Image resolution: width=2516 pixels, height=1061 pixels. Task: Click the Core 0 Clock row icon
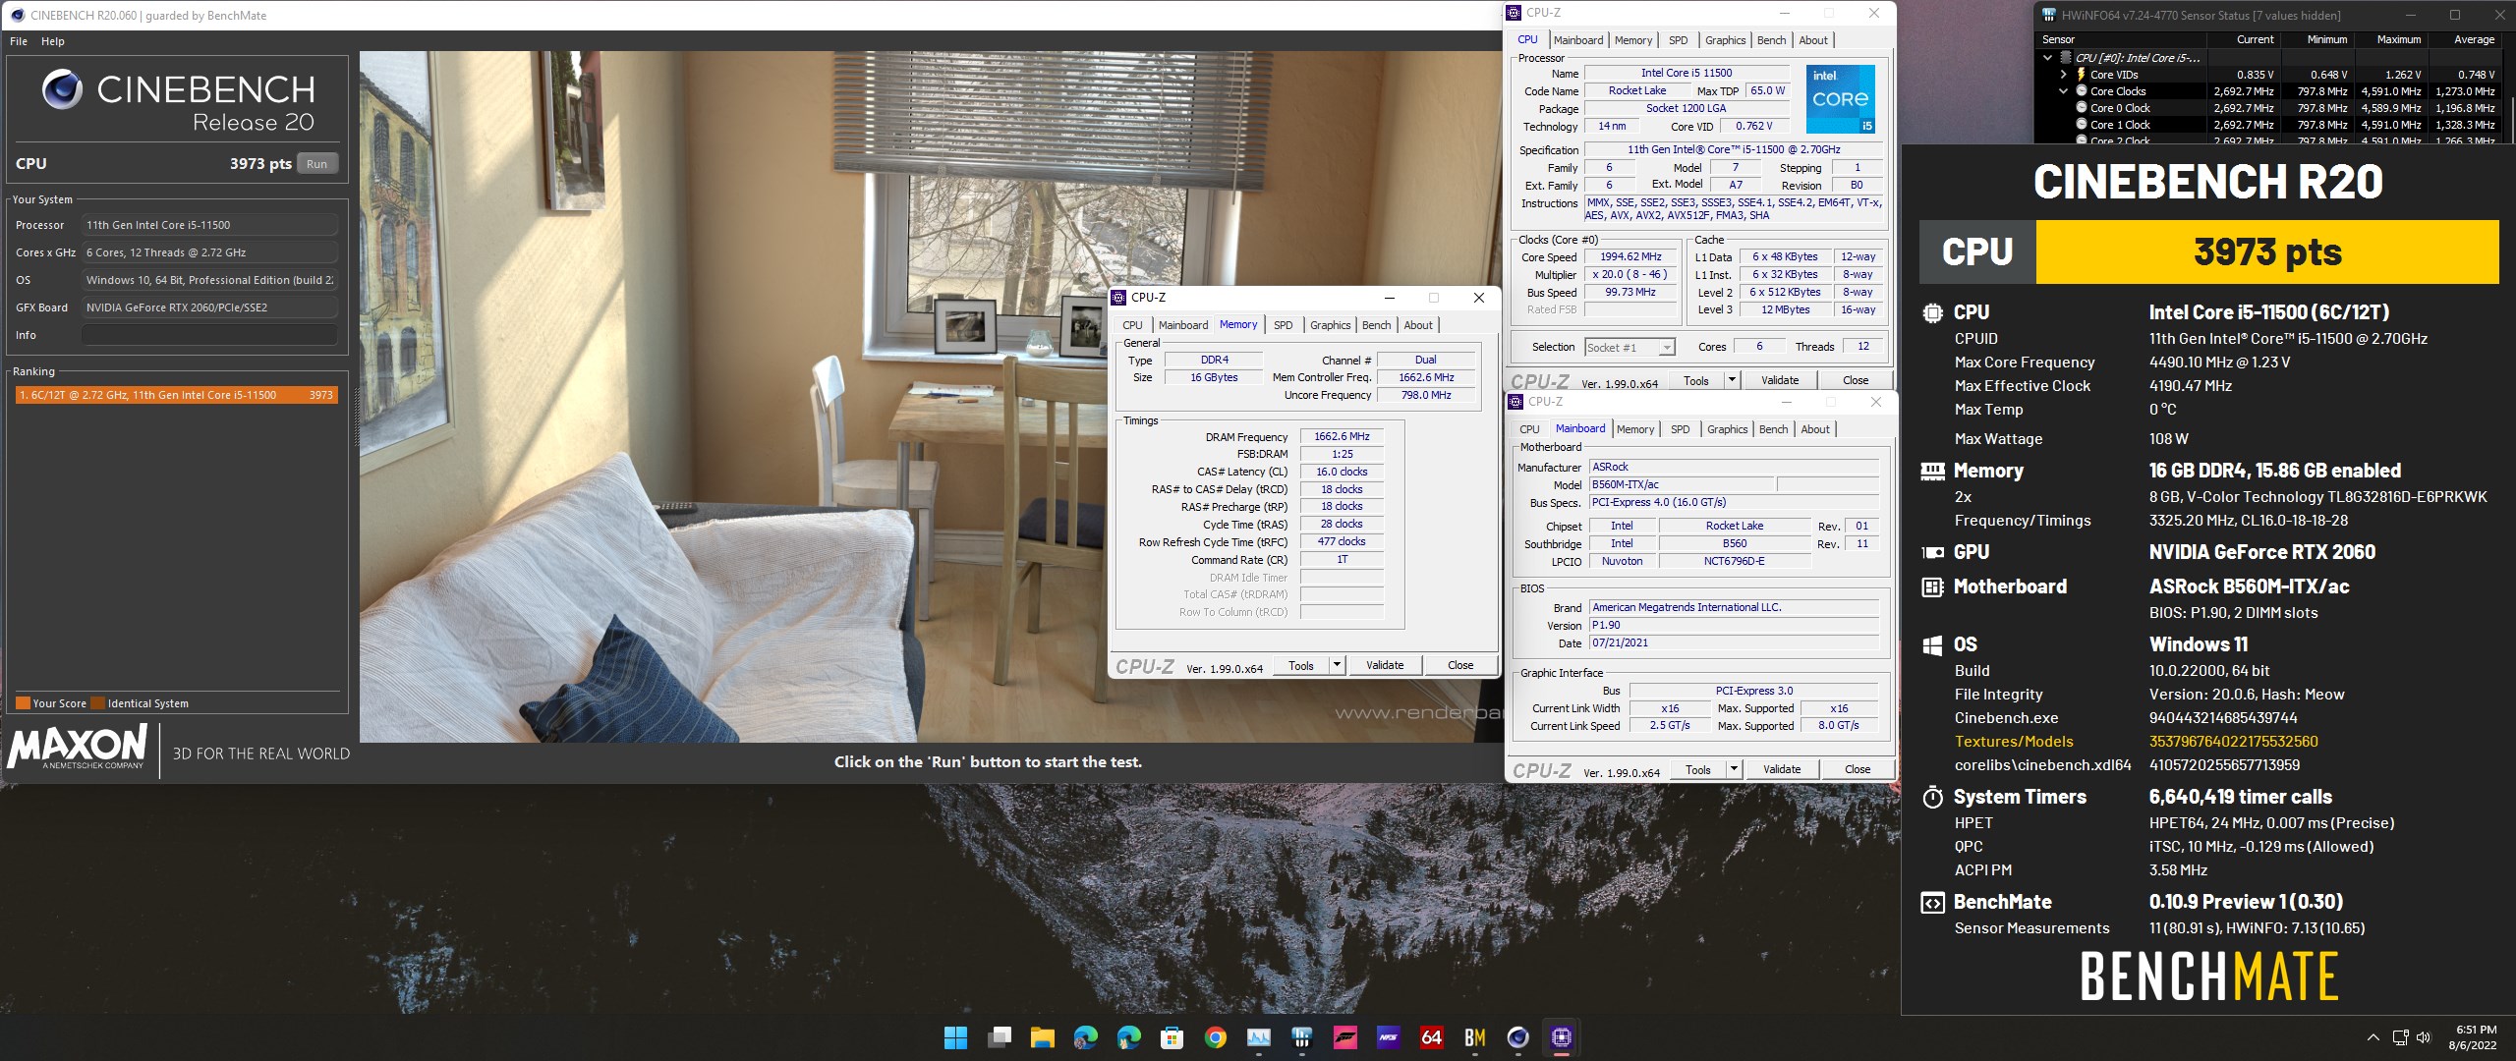click(x=2081, y=108)
